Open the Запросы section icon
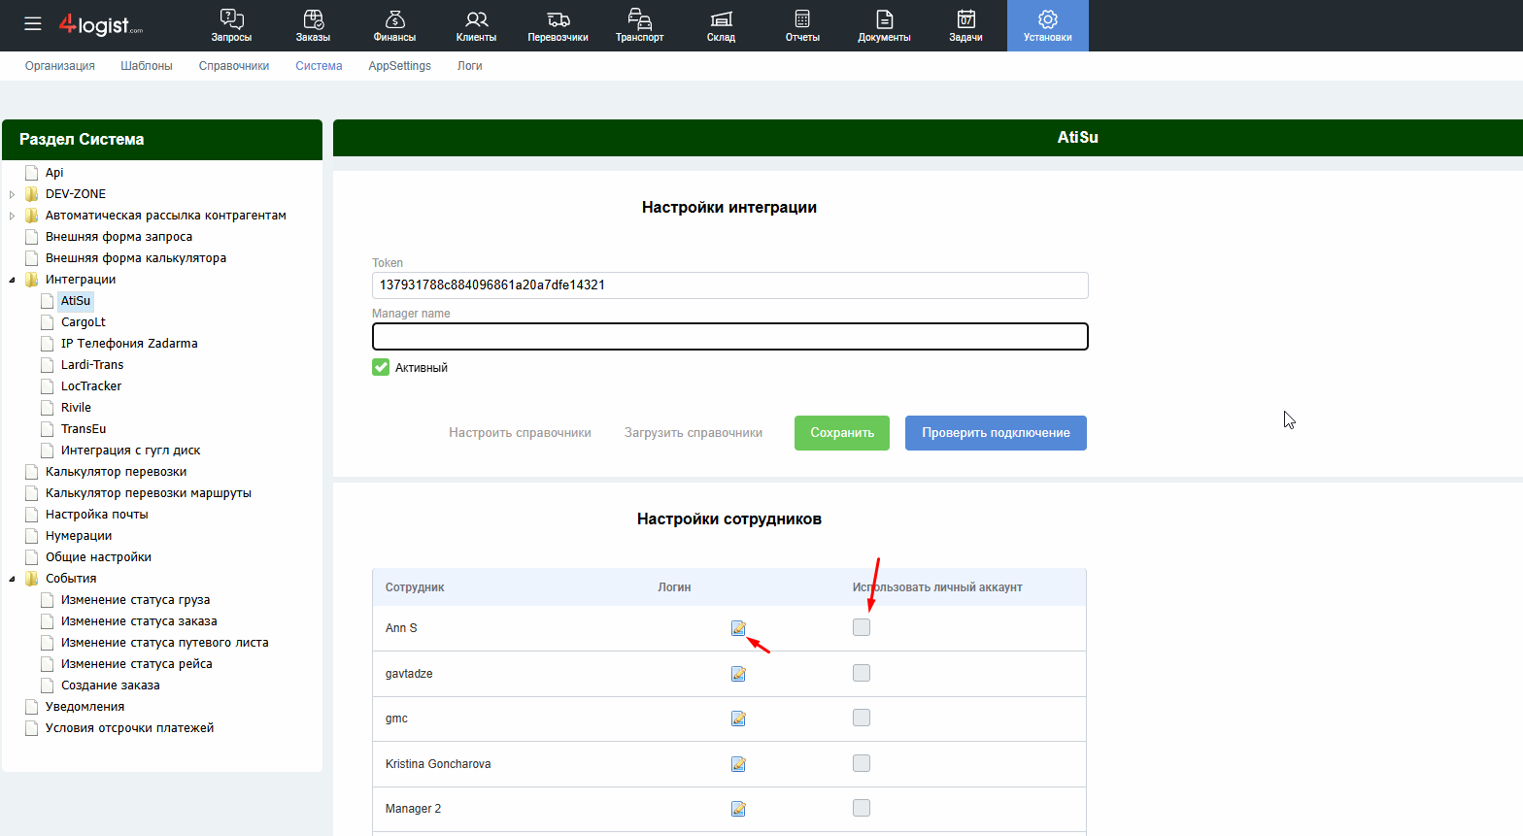 coord(231,18)
